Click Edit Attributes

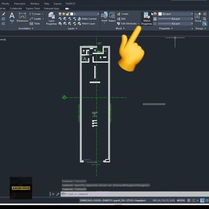coord(127,23)
